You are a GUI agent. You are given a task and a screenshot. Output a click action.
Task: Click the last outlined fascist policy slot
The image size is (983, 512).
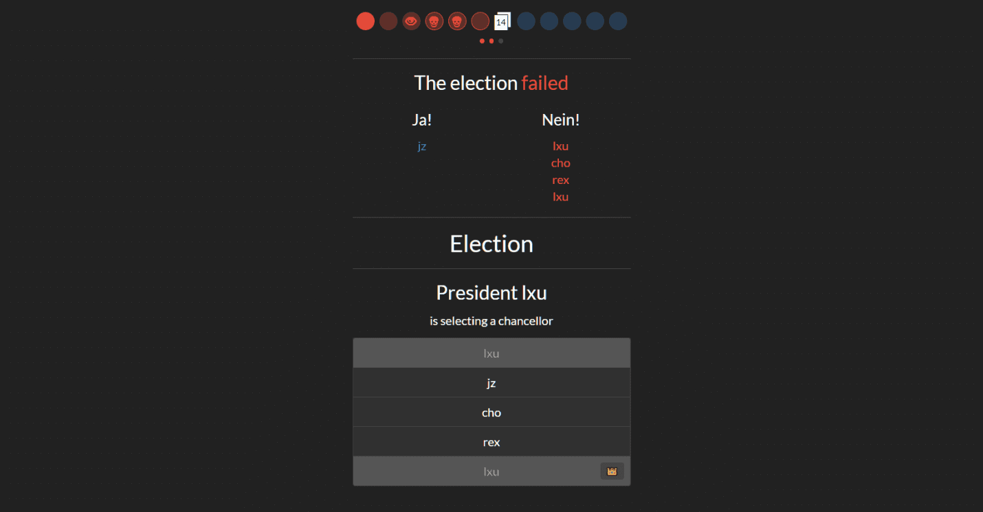[481, 21]
